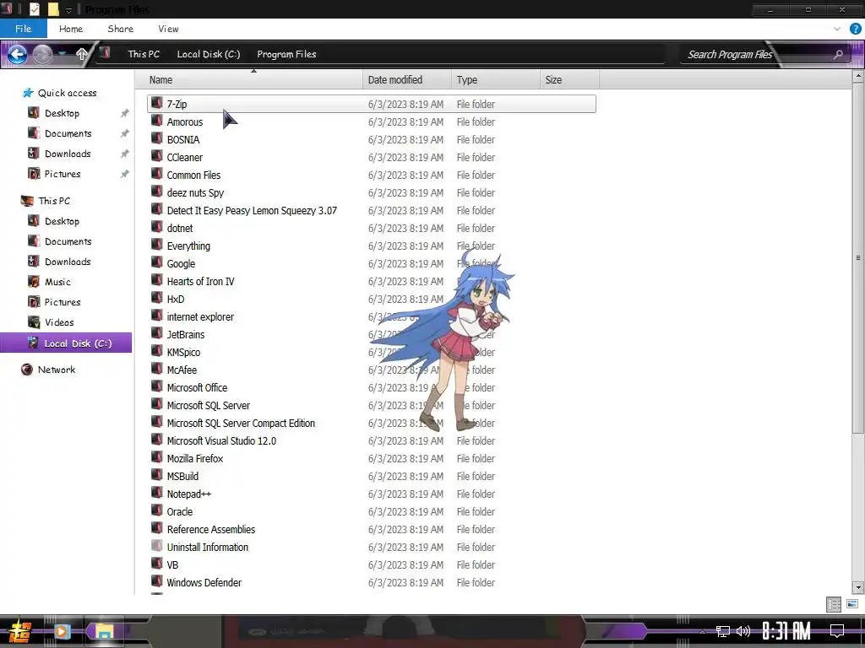Select Microsoft SQL Server Compact Edition

coord(241,424)
